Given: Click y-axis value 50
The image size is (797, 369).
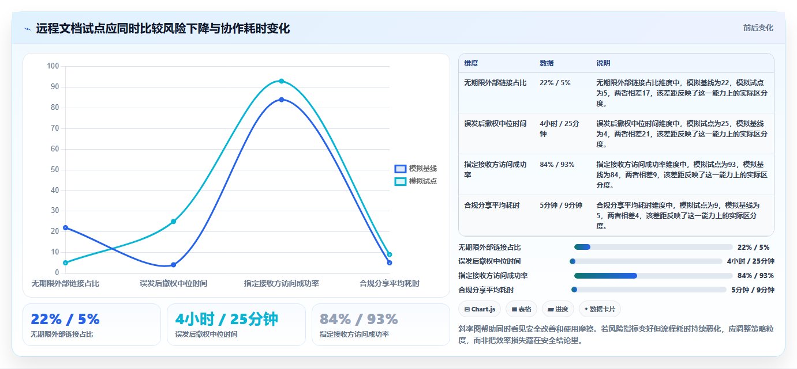Looking at the screenshot, I should pos(55,169).
